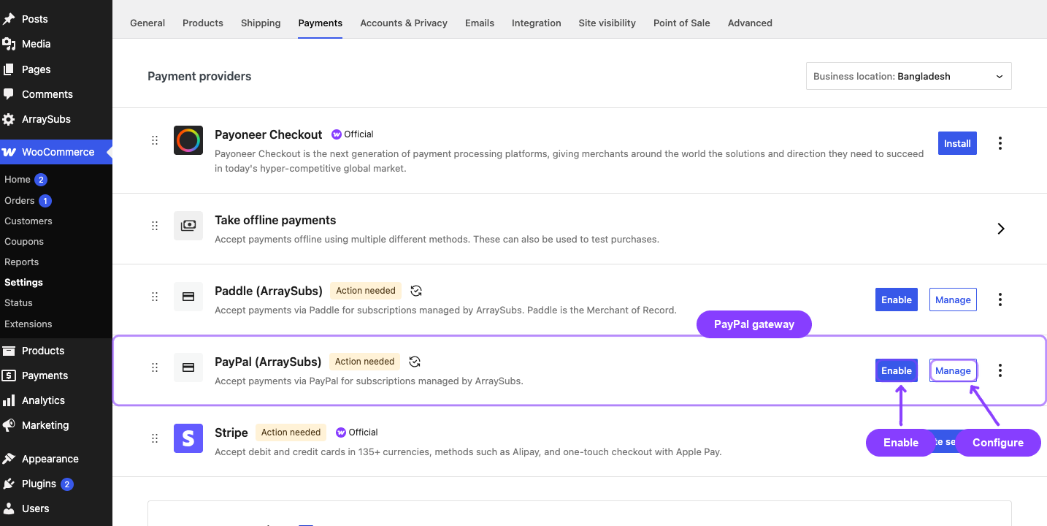The height and width of the screenshot is (526, 1047).
Task: Click the Official badge beside Stripe
Action: coord(357,432)
